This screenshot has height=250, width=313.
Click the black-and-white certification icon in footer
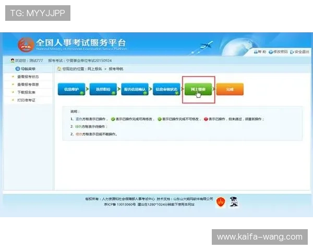click(234, 202)
